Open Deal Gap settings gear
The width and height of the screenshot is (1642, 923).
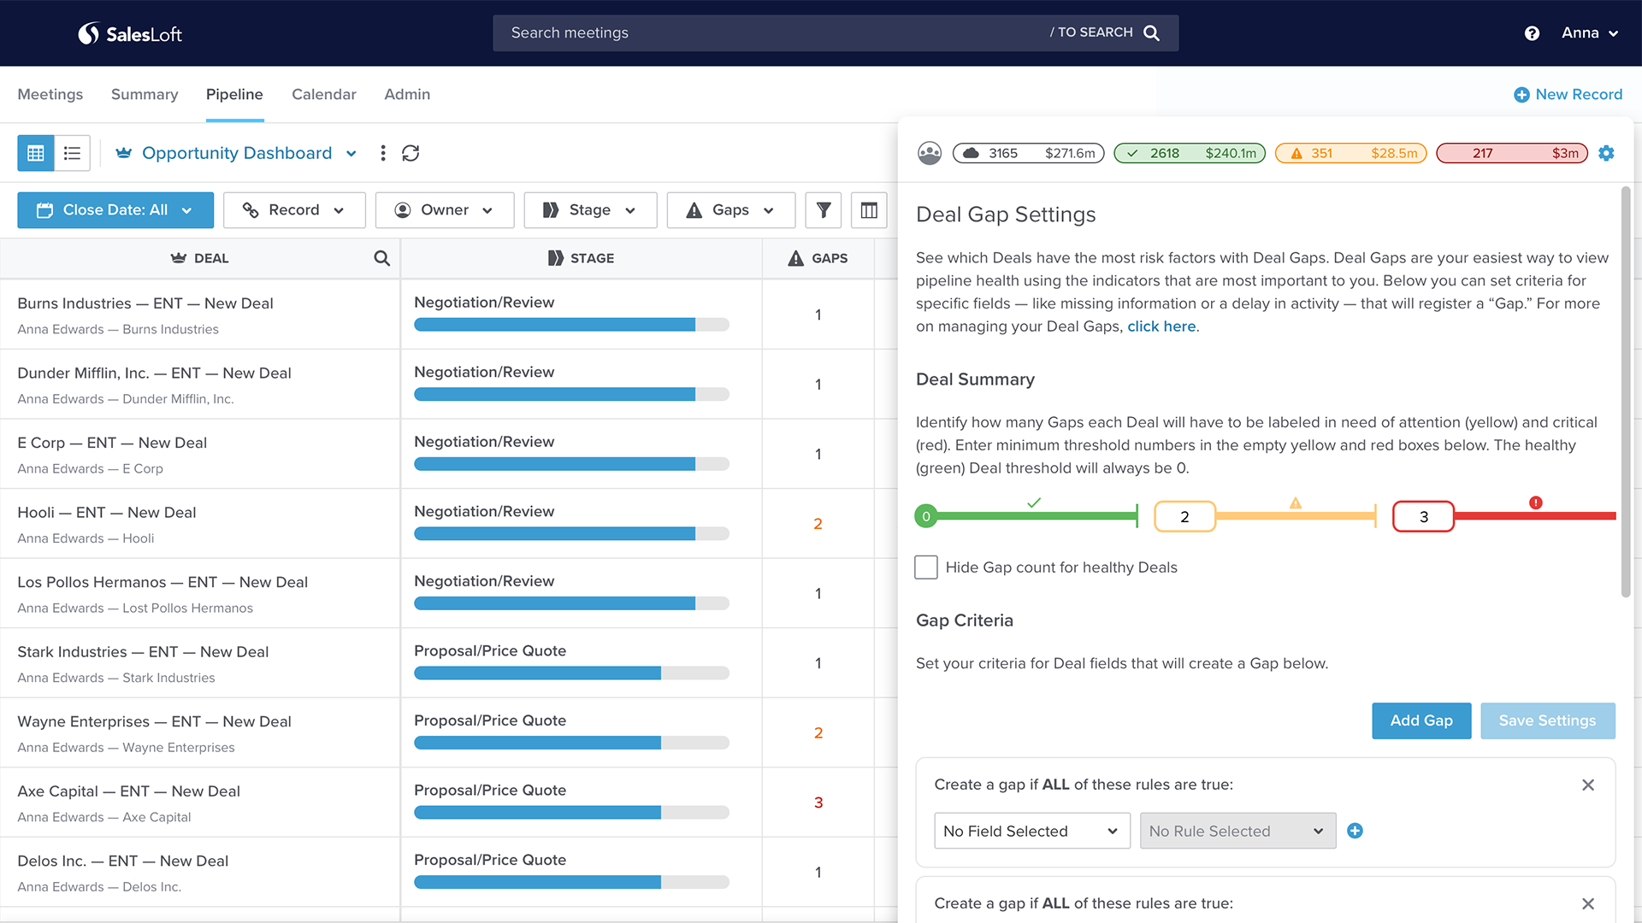[x=1606, y=153]
